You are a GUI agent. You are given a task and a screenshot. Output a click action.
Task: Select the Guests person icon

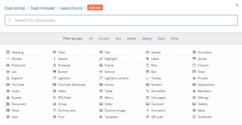point(8,98)
